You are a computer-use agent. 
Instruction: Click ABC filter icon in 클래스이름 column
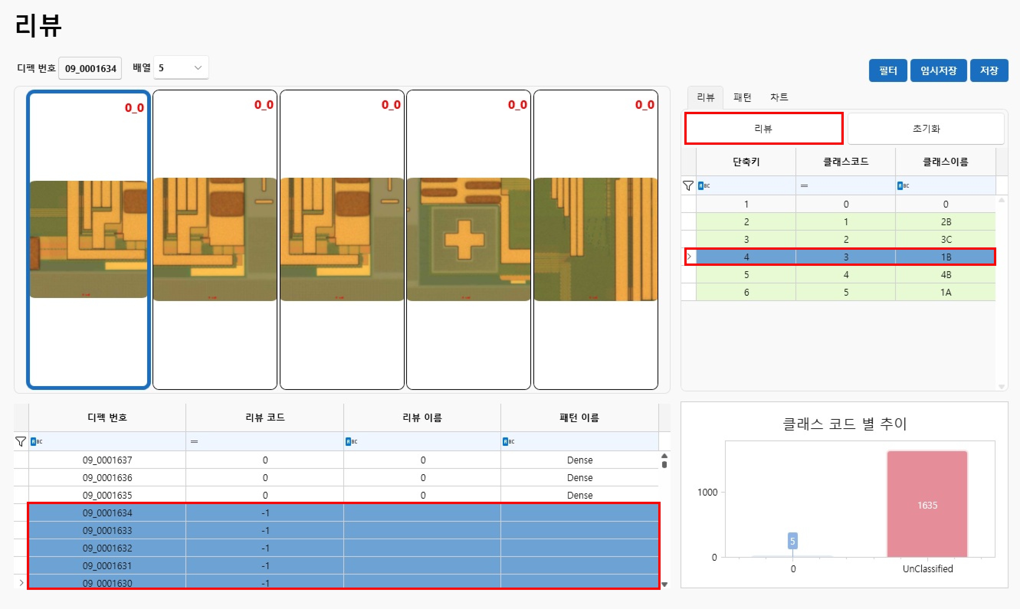tap(903, 186)
